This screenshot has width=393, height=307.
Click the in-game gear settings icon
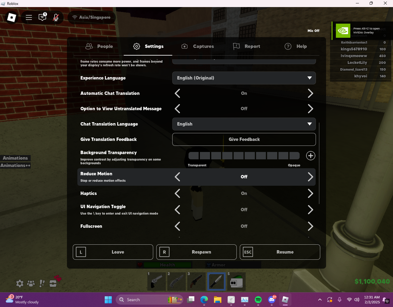(20, 283)
